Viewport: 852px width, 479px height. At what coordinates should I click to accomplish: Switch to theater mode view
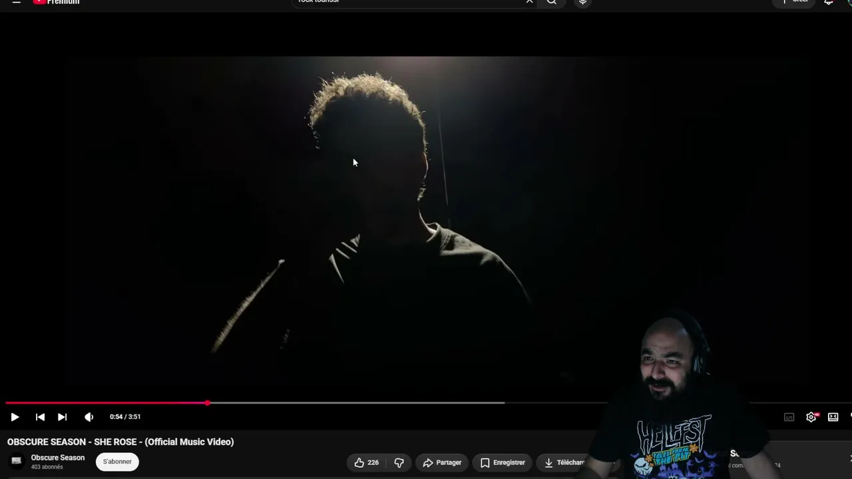pyautogui.click(x=833, y=417)
